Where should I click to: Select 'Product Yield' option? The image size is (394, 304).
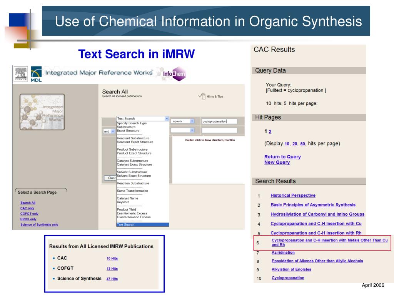[126, 209]
